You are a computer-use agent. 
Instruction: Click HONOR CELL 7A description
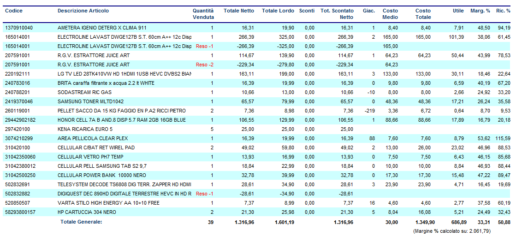pos(122,120)
